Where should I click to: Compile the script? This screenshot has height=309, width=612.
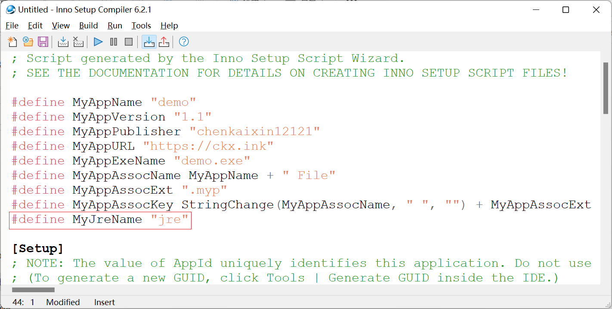(x=63, y=42)
